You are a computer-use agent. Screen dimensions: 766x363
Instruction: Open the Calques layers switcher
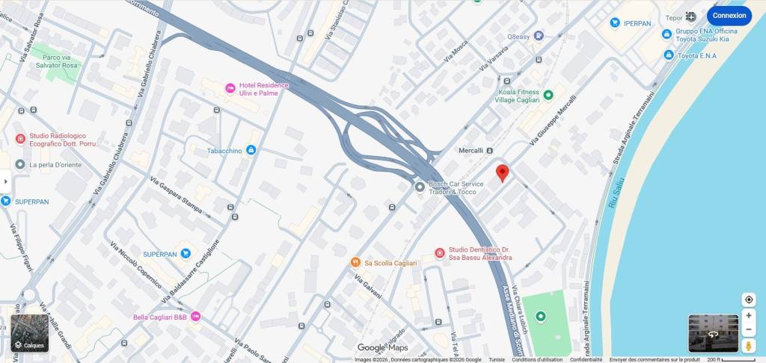(x=30, y=333)
